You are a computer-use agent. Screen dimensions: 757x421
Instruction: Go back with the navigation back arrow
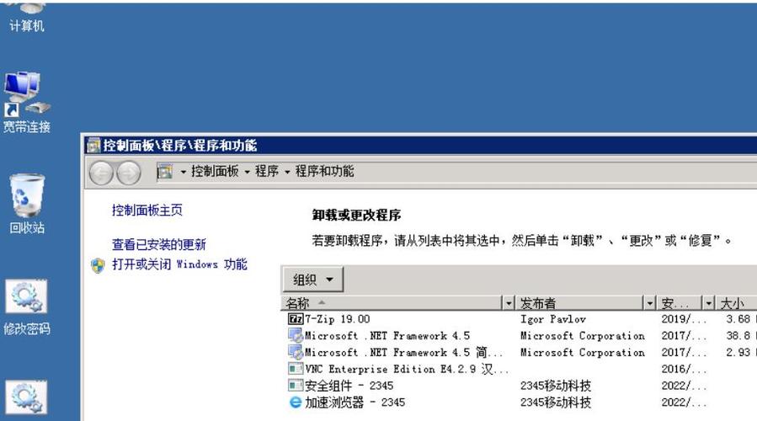pyautogui.click(x=101, y=173)
